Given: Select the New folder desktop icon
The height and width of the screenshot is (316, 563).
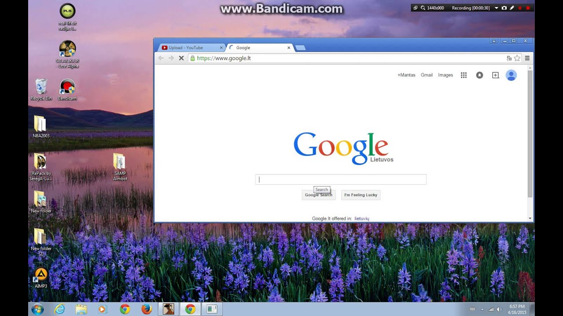Looking at the screenshot, I should 41,202.
